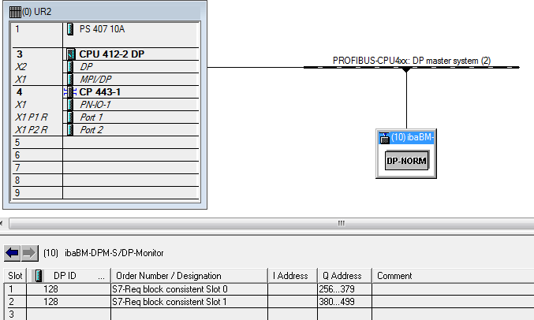Select the DP submodule row
The image size is (534, 320).
tap(105, 67)
